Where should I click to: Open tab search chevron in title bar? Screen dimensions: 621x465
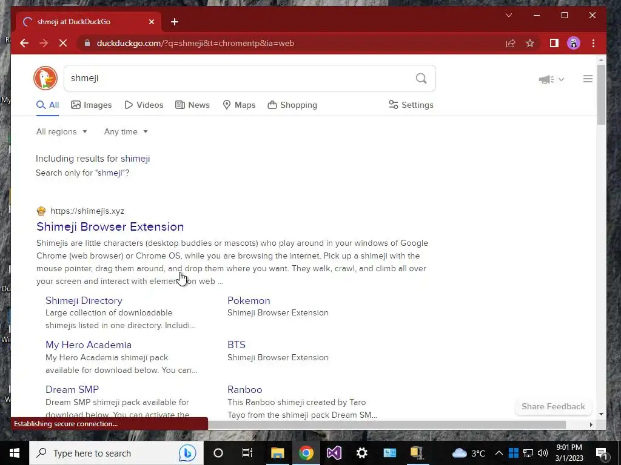coord(509,15)
